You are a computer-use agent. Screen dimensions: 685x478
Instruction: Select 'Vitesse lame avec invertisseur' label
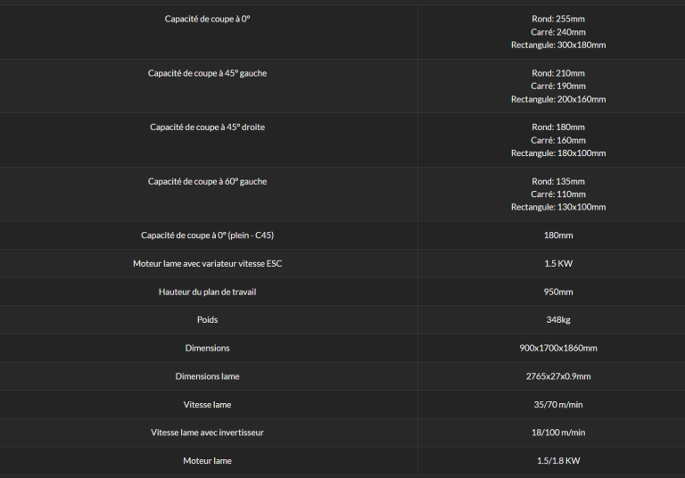click(207, 433)
